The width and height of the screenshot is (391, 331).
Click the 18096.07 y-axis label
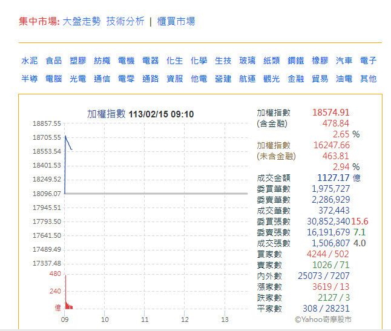47,194
